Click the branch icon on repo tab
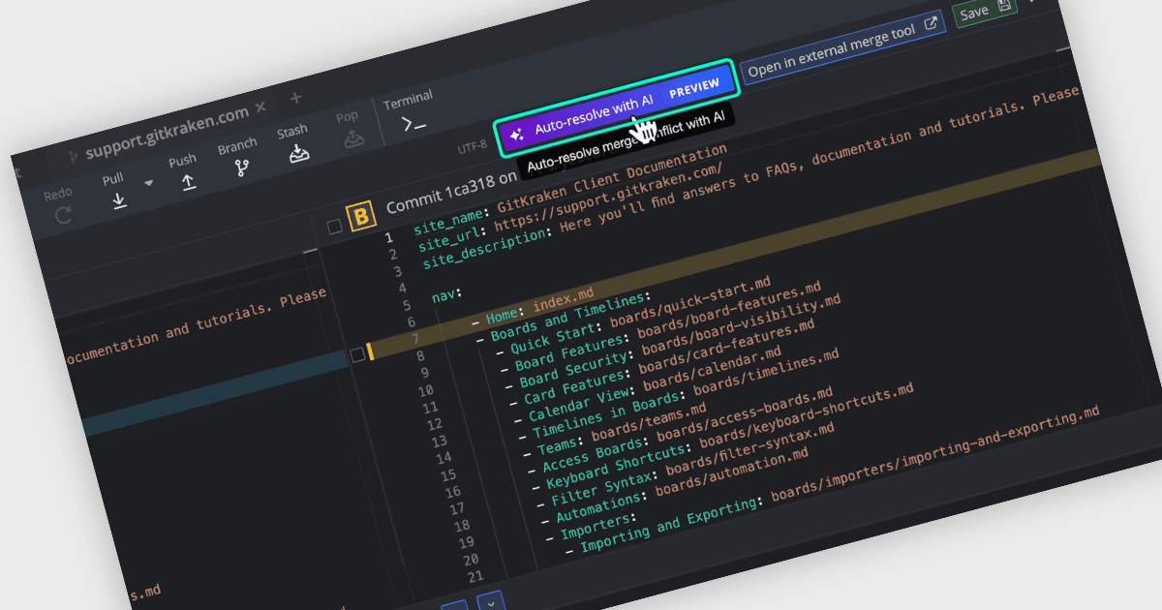The height and width of the screenshot is (610, 1162). [72, 157]
